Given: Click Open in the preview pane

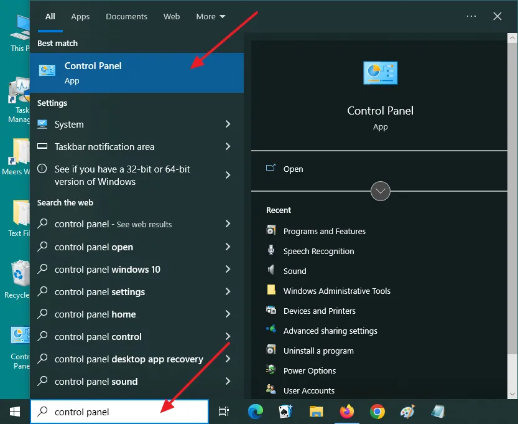Looking at the screenshot, I should tap(293, 169).
